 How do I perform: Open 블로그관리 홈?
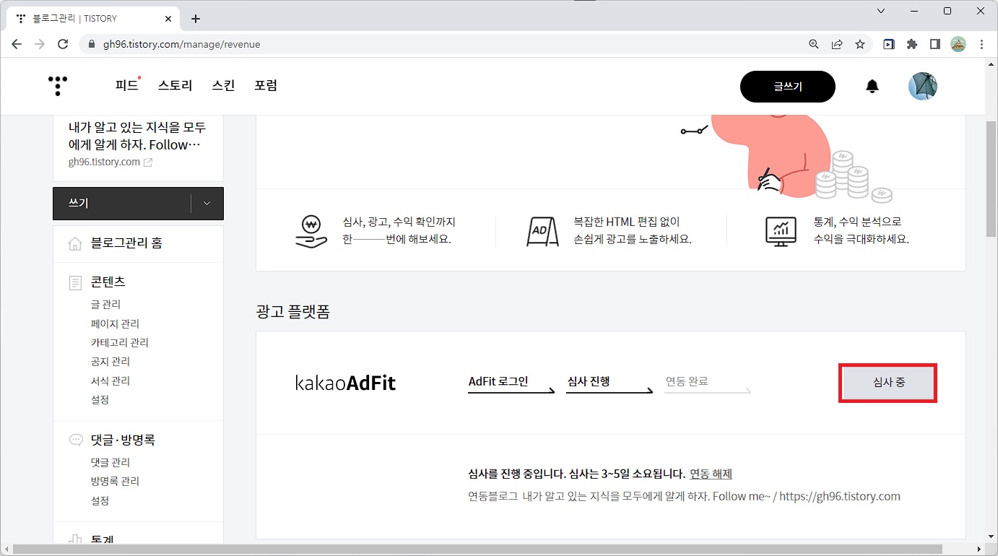pos(126,243)
